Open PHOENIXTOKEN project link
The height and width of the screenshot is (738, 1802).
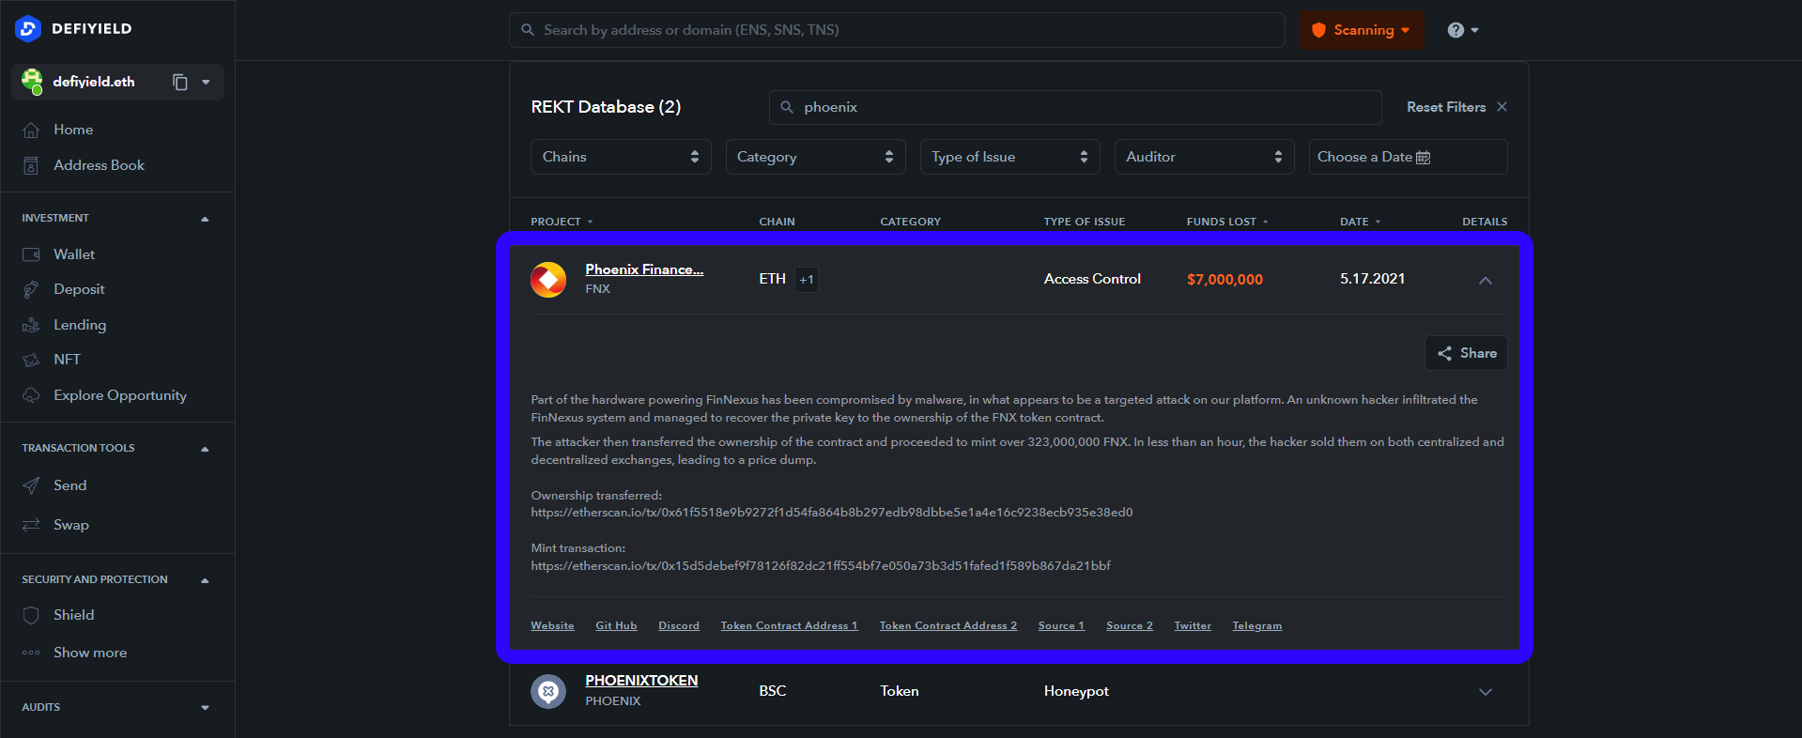click(641, 681)
